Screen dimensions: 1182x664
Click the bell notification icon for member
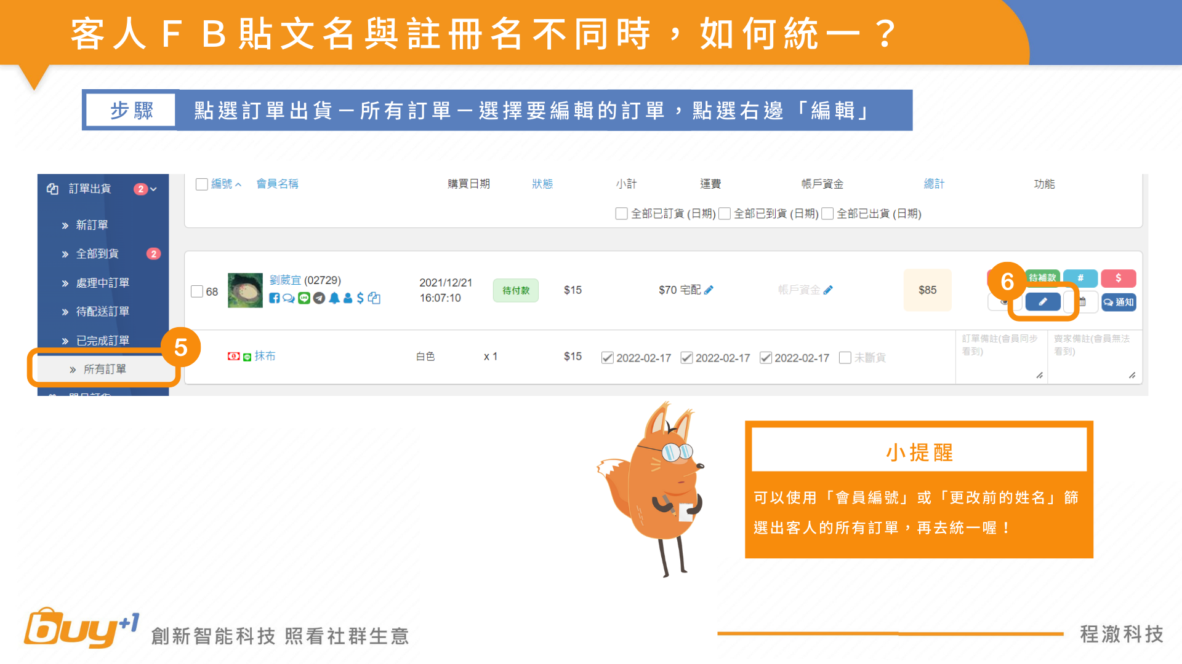(x=334, y=298)
